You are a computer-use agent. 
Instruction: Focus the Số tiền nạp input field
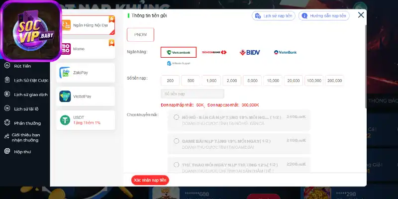(x=193, y=94)
